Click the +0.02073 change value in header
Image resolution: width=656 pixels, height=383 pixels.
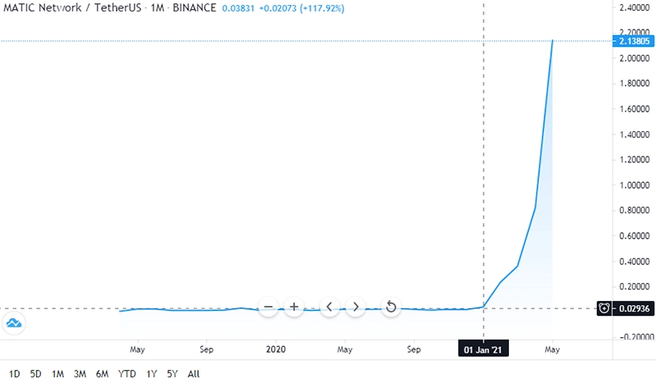pyautogui.click(x=278, y=8)
